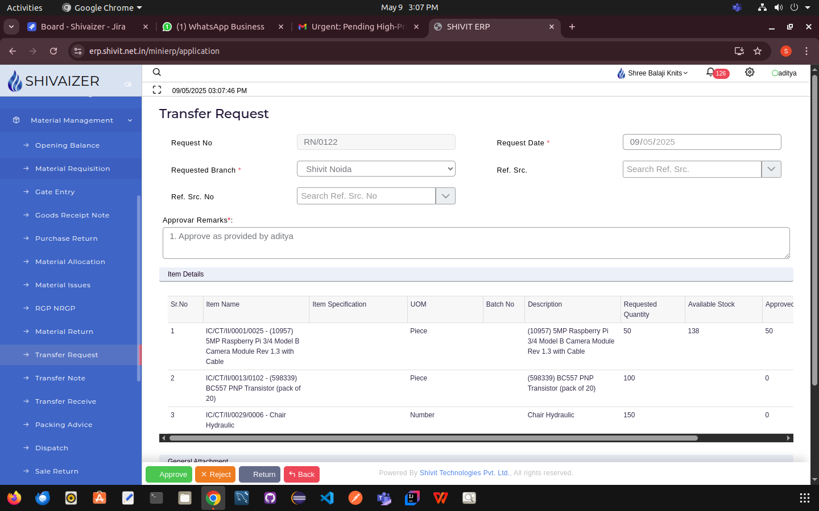This screenshot has height=511, width=819.
Task: Expand the Ref. Src. No dropdown arrow
Action: tap(445, 196)
